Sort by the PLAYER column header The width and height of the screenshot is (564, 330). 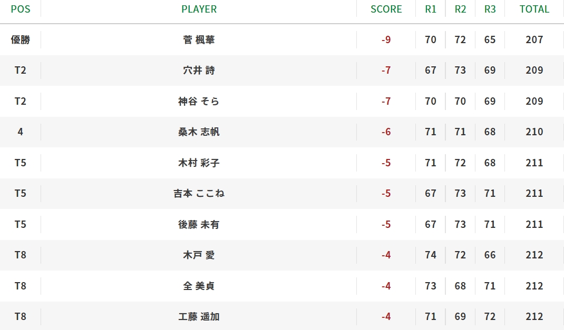199,9
